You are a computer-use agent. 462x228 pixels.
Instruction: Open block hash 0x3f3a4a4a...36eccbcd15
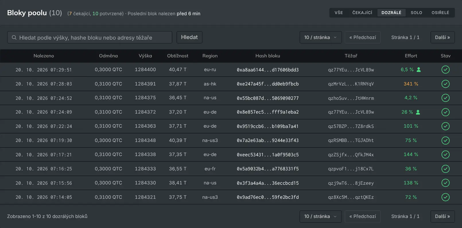268,183
